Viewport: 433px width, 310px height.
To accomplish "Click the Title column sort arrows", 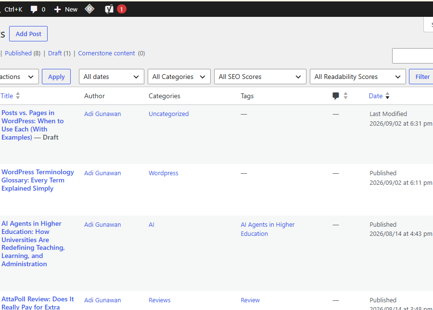I will (18, 96).
